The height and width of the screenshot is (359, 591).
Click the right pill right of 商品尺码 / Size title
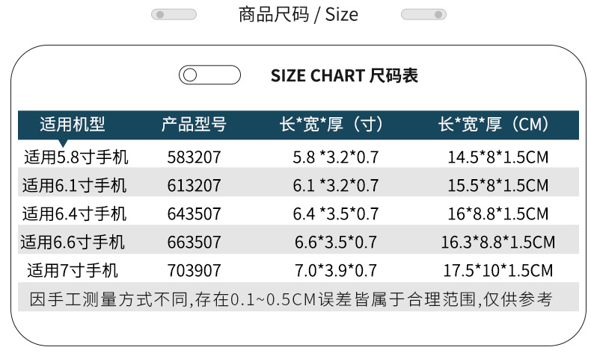point(424,14)
